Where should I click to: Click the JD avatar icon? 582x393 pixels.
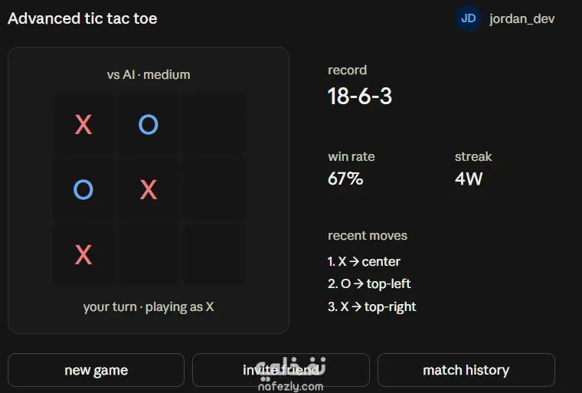click(468, 18)
